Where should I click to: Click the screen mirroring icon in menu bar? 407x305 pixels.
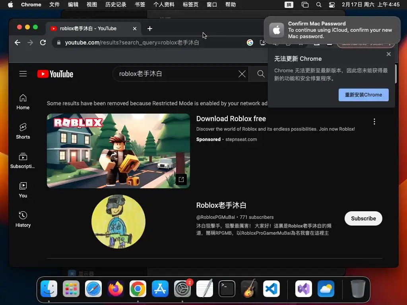click(305, 5)
